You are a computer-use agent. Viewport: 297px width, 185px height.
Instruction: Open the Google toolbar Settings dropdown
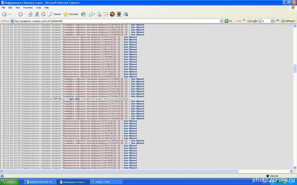(288, 21)
